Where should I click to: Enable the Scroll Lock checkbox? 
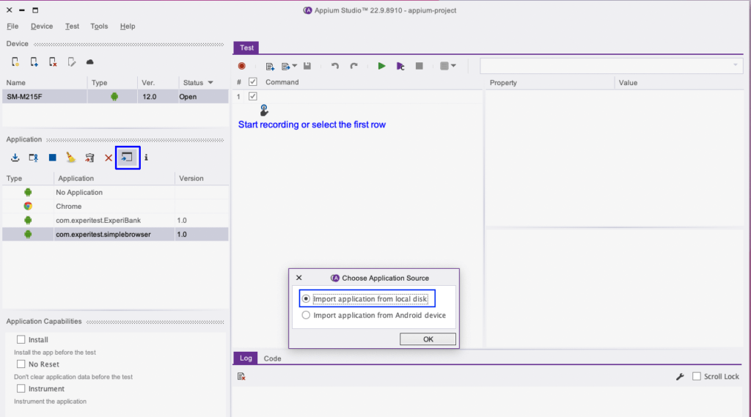coord(696,377)
